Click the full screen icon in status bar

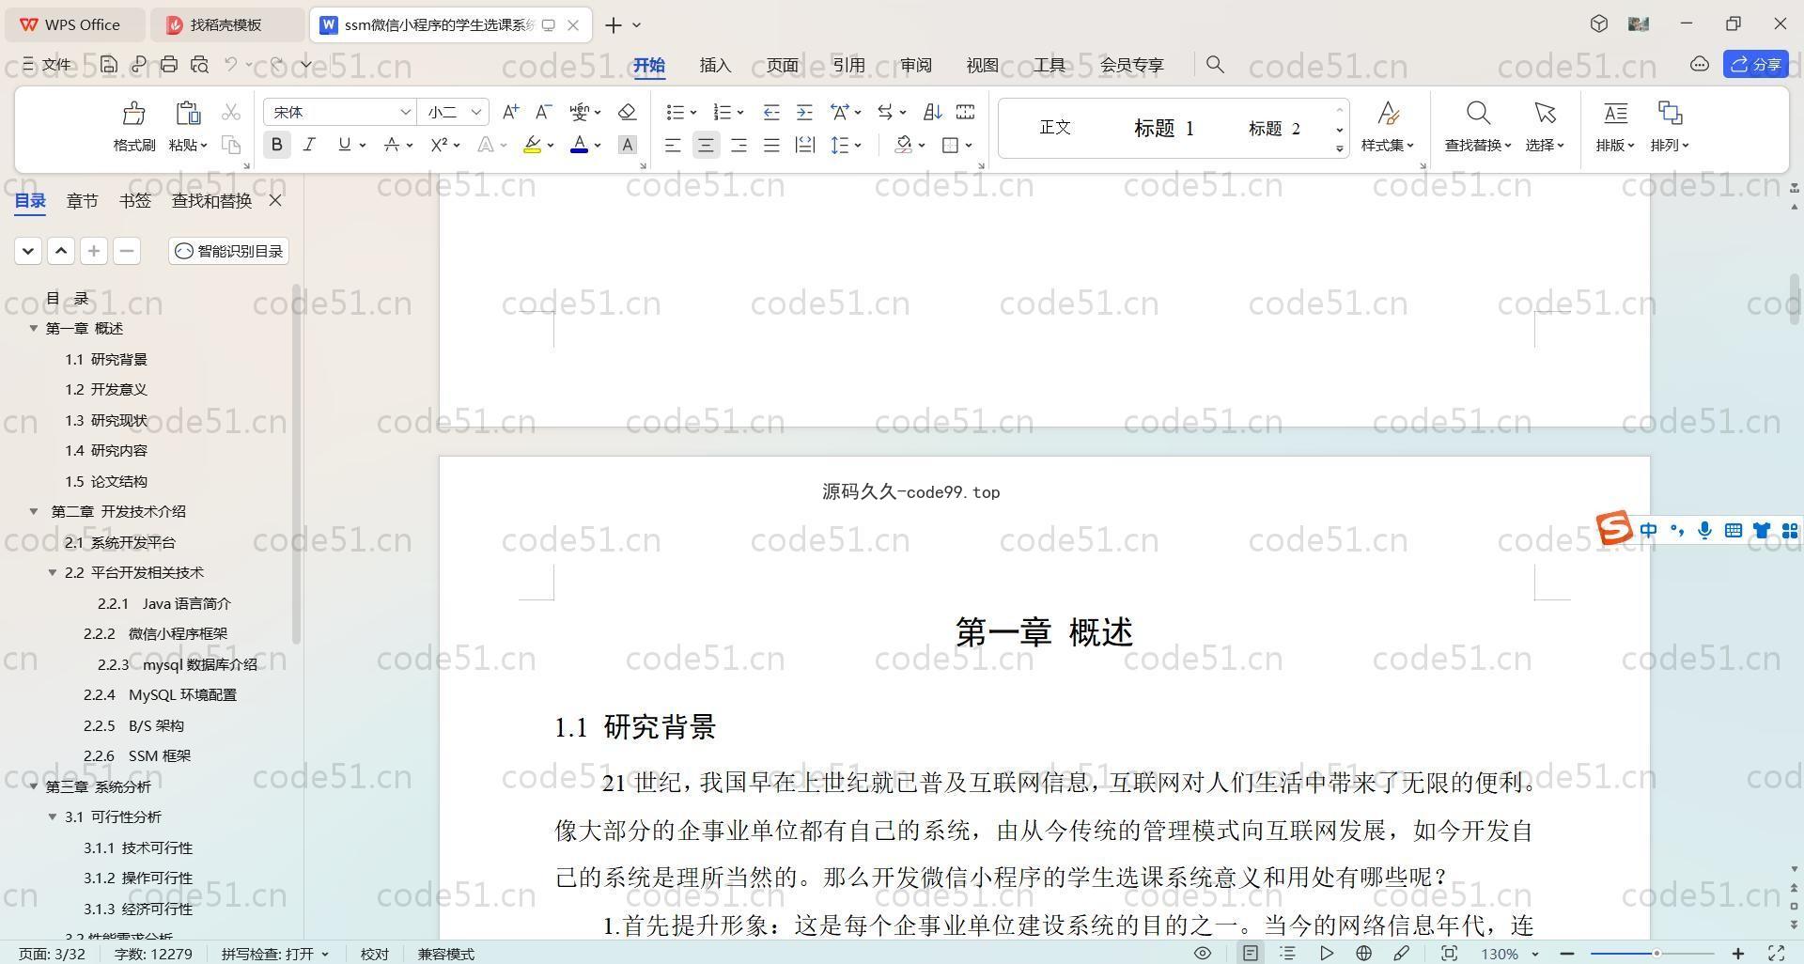1777,953
